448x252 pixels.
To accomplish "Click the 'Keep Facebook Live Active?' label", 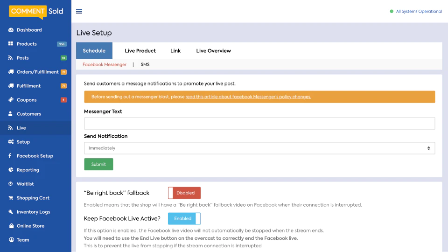I will (122, 218).
